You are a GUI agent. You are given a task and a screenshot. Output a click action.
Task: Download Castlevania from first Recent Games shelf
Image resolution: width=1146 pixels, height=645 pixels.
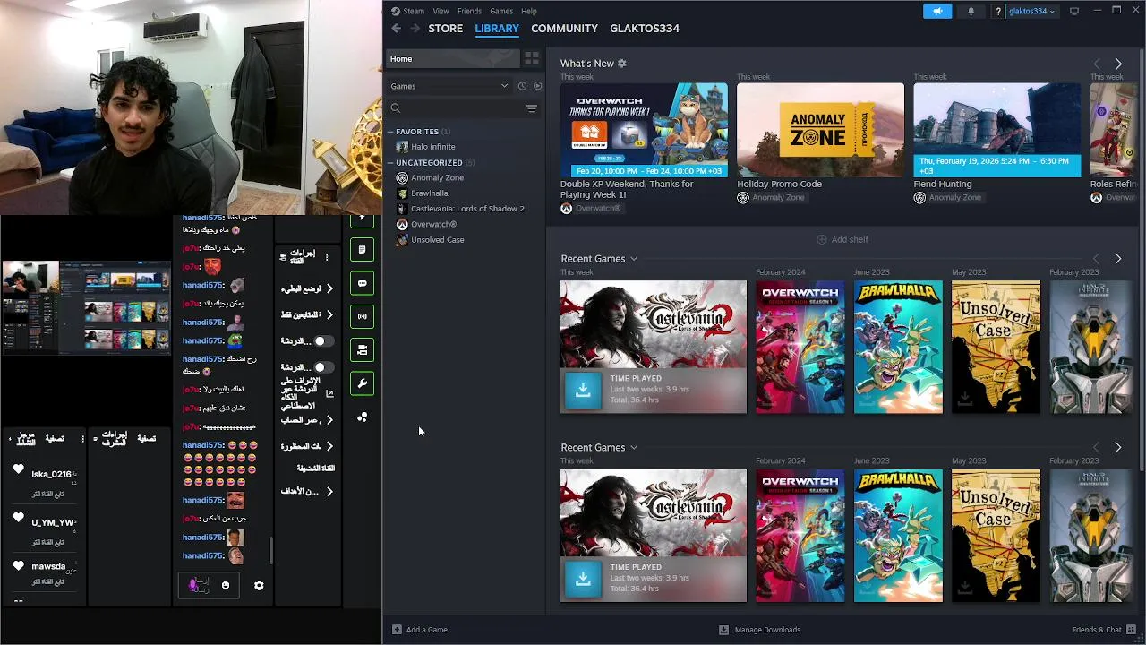pos(583,390)
